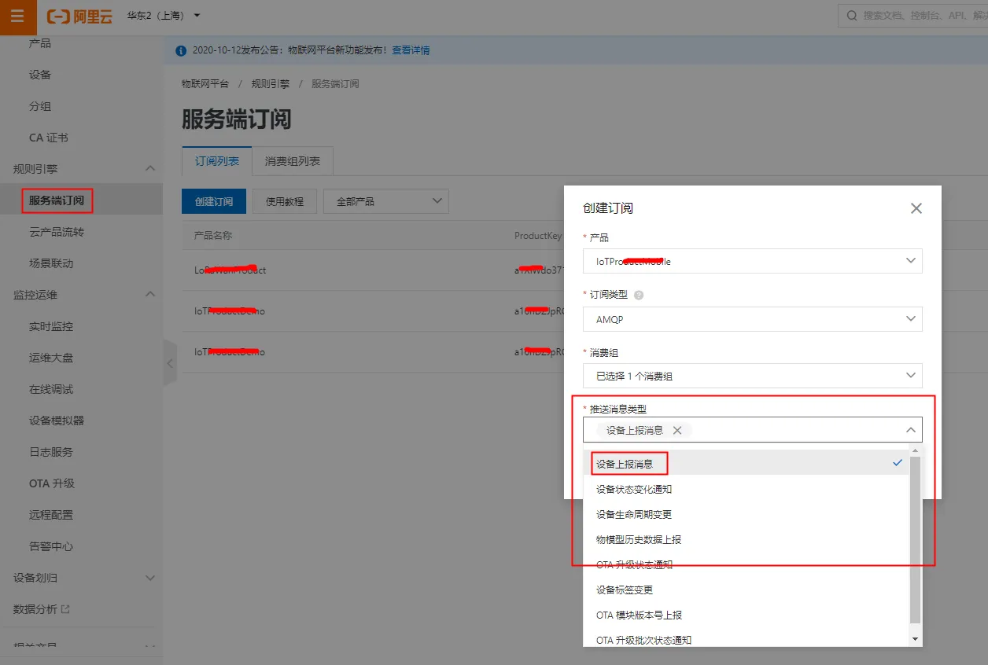Viewport: 988px width, 665px height.
Task: Open 设备模拟器 in the sidebar
Action: point(57,421)
